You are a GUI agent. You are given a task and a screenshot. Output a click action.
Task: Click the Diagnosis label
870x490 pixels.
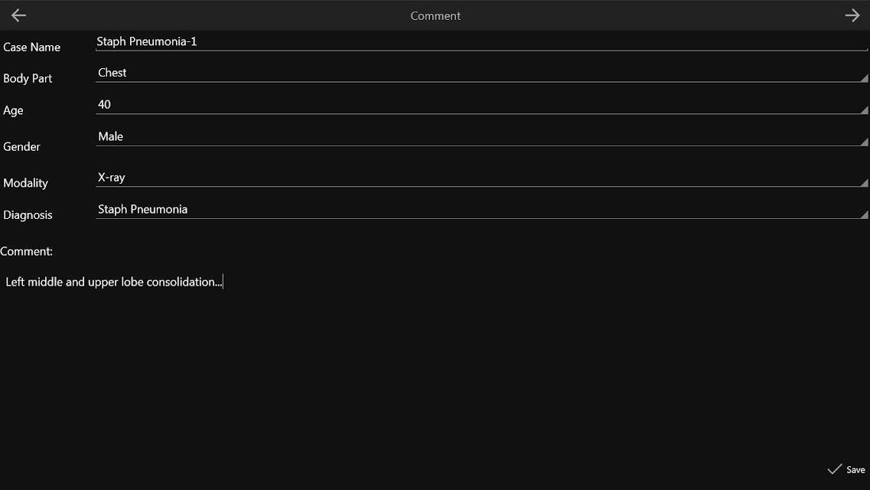[x=28, y=214]
